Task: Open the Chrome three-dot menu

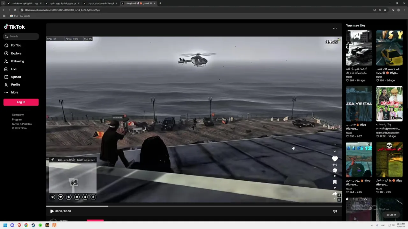Action: (404, 10)
